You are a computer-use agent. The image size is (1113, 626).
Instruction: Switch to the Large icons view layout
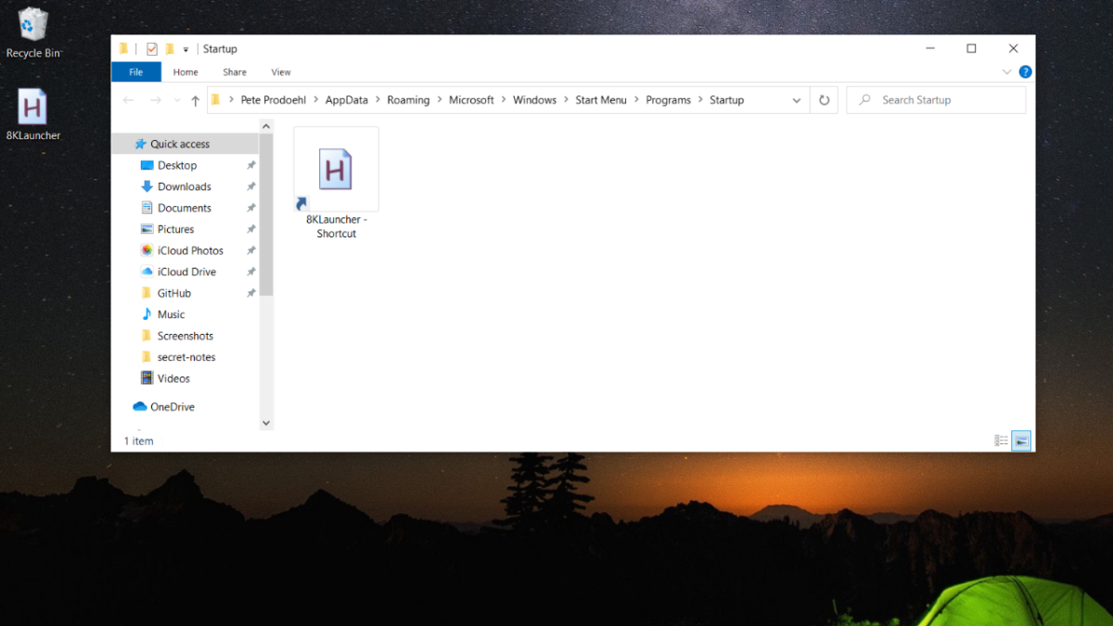click(x=1021, y=441)
